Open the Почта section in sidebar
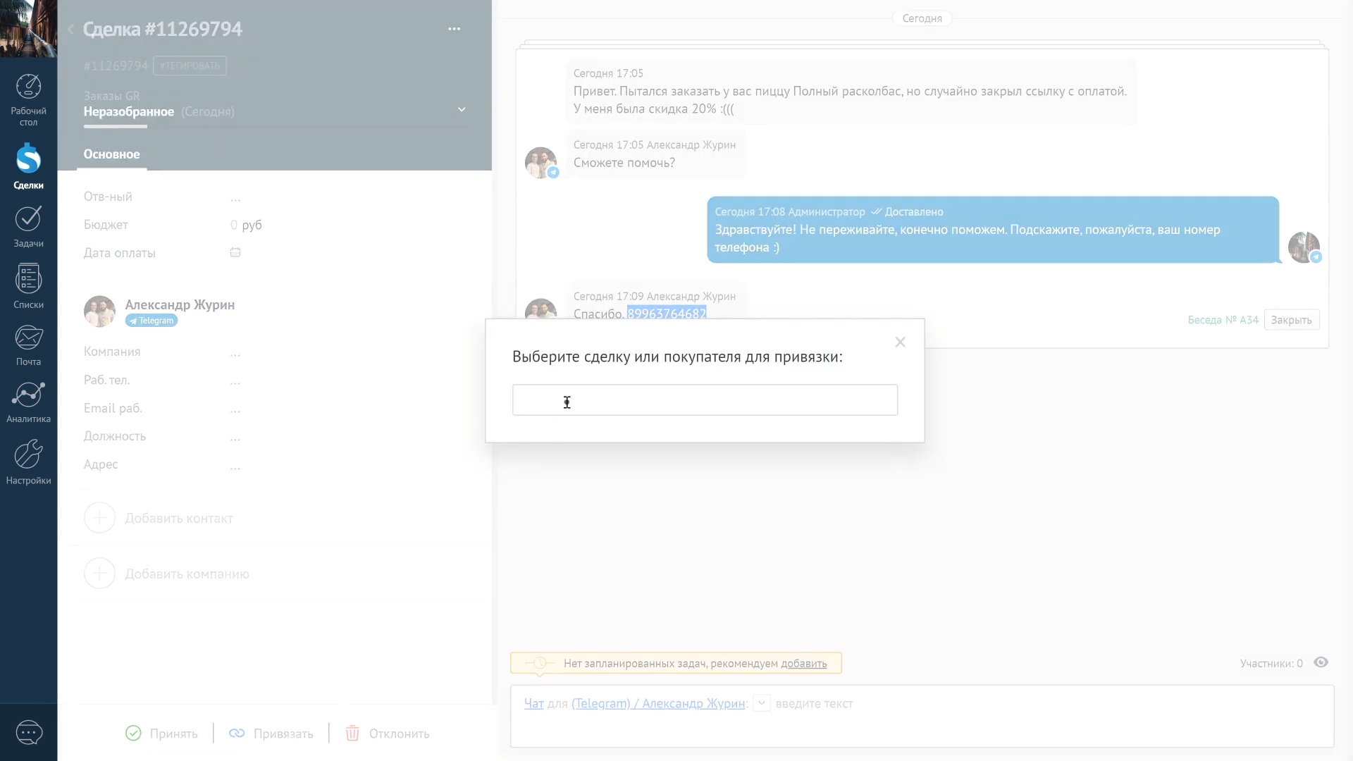Screen dimensions: 1353x761 tap(28, 345)
